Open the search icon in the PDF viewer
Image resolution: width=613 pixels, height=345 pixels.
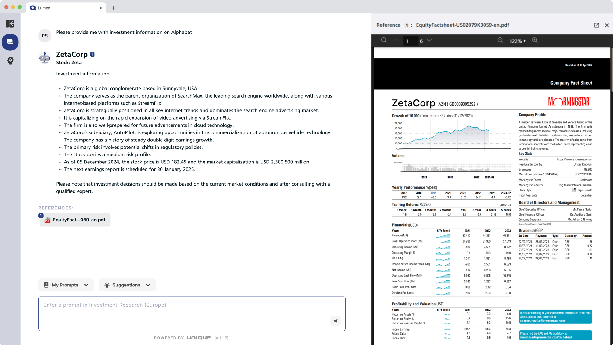[x=383, y=40]
